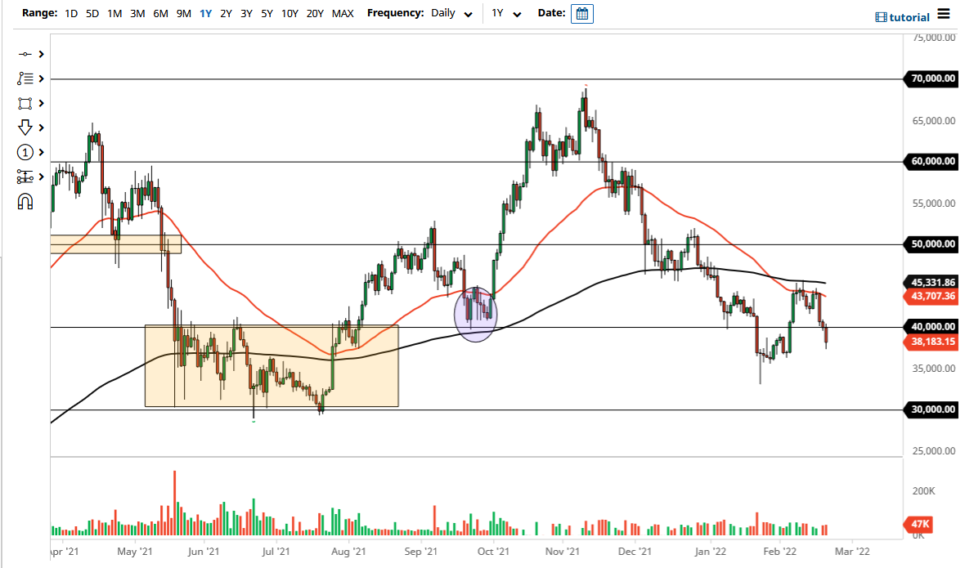Viewport: 965px width, 568px height.
Task: Open the tutorial link
Action: click(x=902, y=16)
